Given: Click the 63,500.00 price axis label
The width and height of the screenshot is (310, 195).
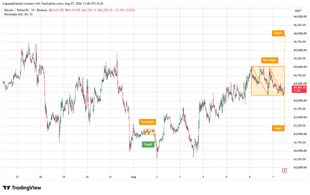Looking at the screenshot, I should point(300,118).
